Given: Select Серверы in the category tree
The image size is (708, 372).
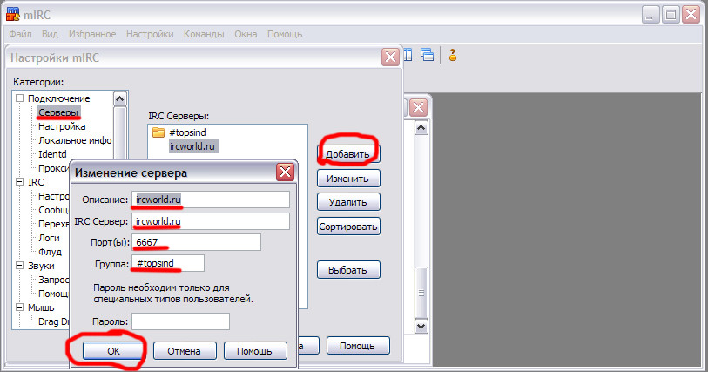Looking at the screenshot, I should click(x=58, y=112).
